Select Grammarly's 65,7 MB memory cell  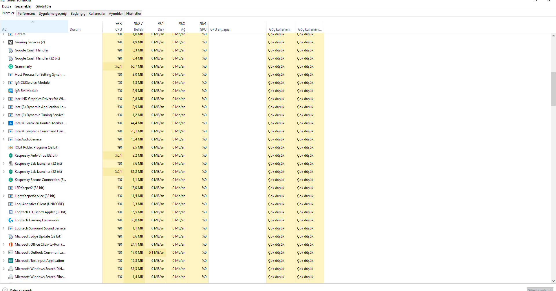click(134, 66)
